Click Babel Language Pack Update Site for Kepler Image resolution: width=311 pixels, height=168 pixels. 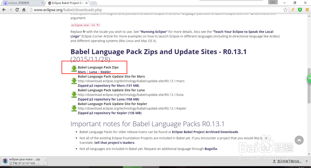pyautogui.click(x=113, y=104)
